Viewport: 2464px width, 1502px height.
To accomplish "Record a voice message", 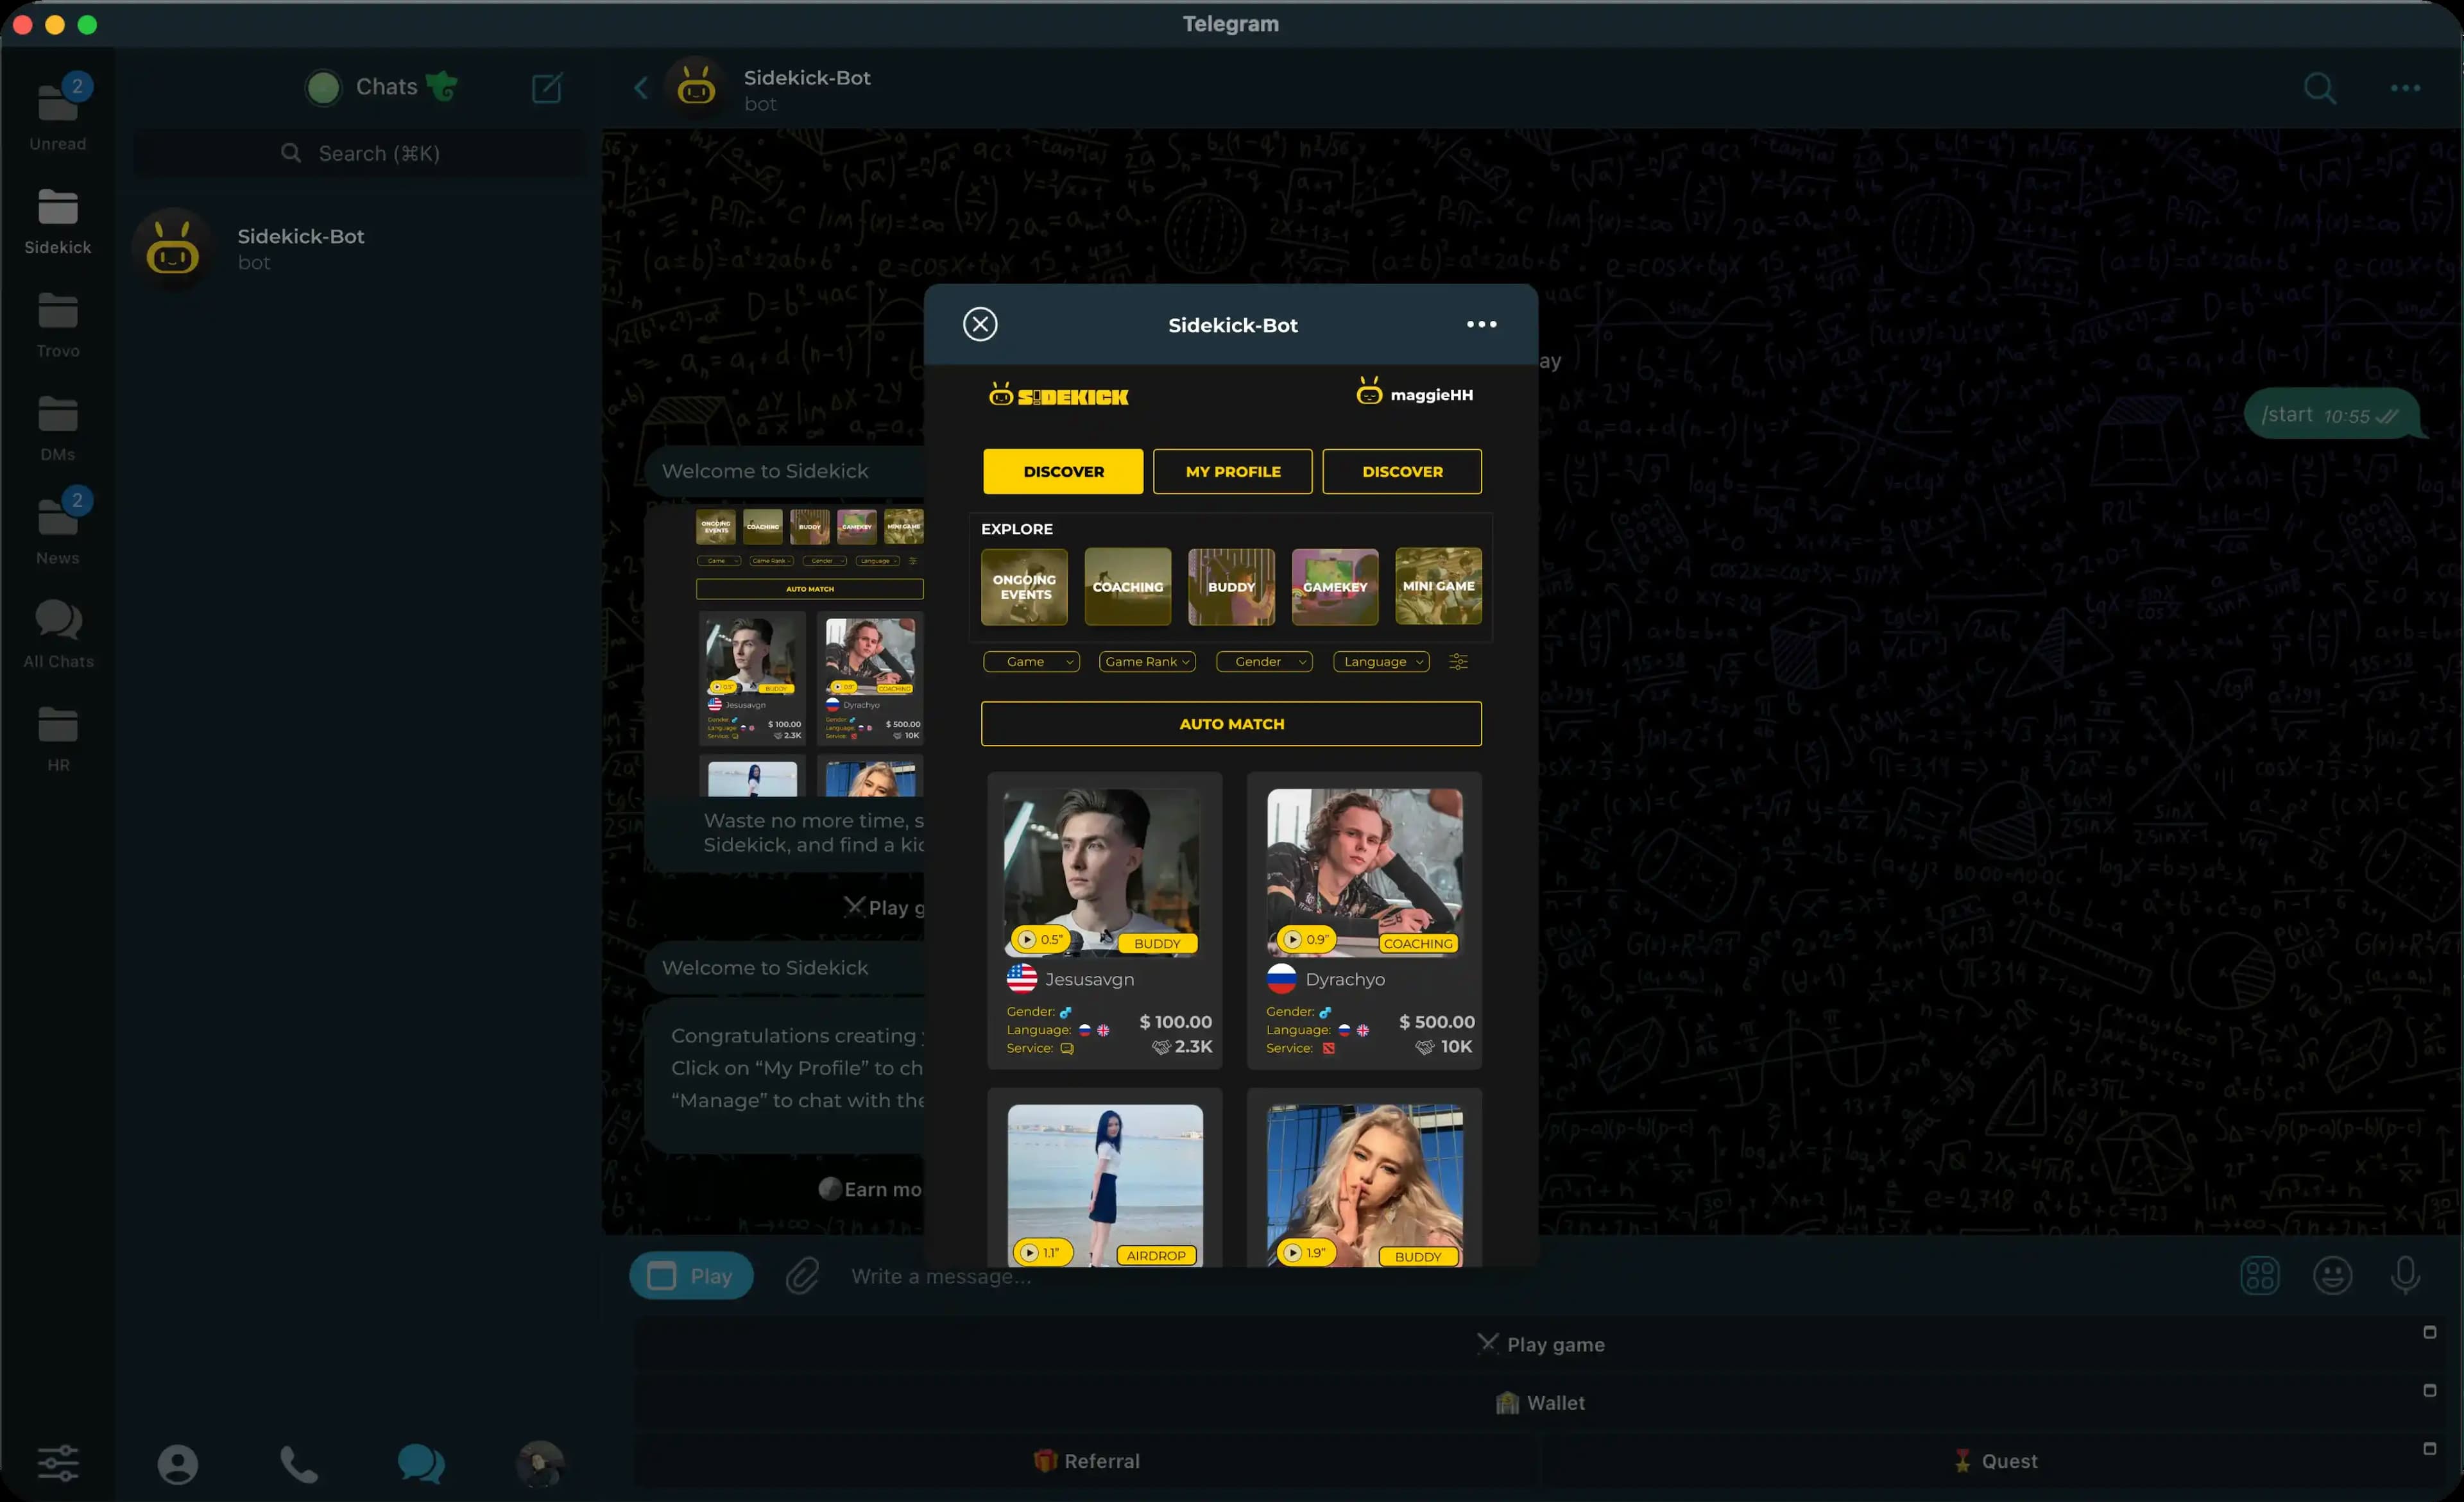I will [2405, 1275].
